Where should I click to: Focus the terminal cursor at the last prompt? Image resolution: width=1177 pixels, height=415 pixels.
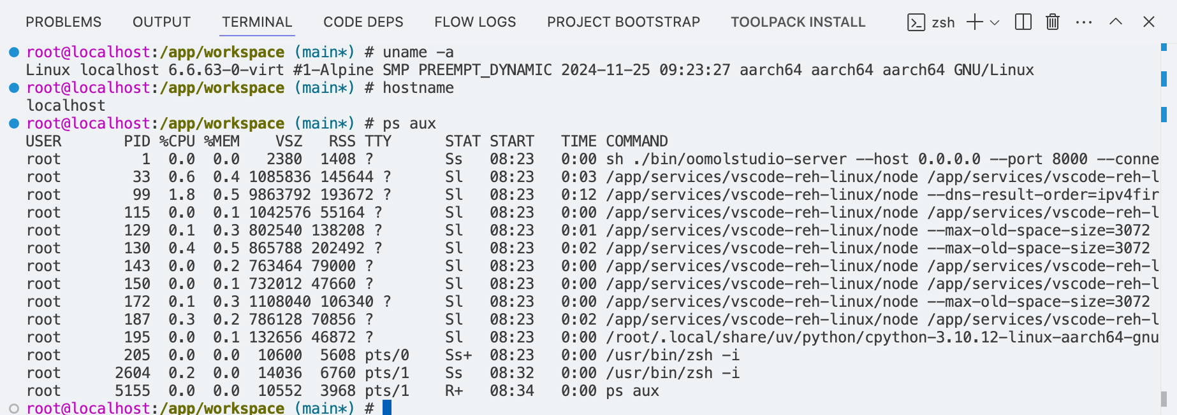387,408
